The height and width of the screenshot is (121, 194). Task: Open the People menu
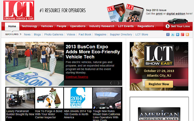click(62, 26)
